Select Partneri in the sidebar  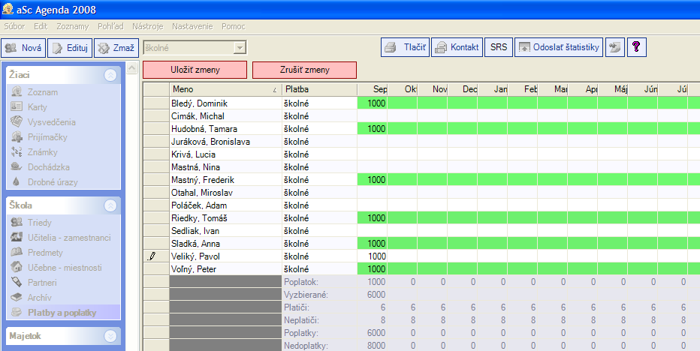[x=43, y=282]
